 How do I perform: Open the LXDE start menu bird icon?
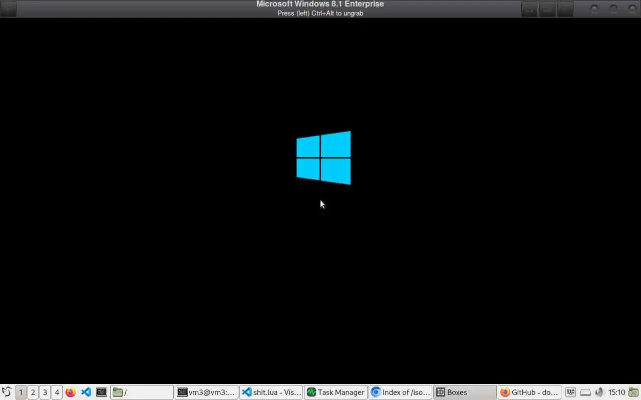(7, 392)
